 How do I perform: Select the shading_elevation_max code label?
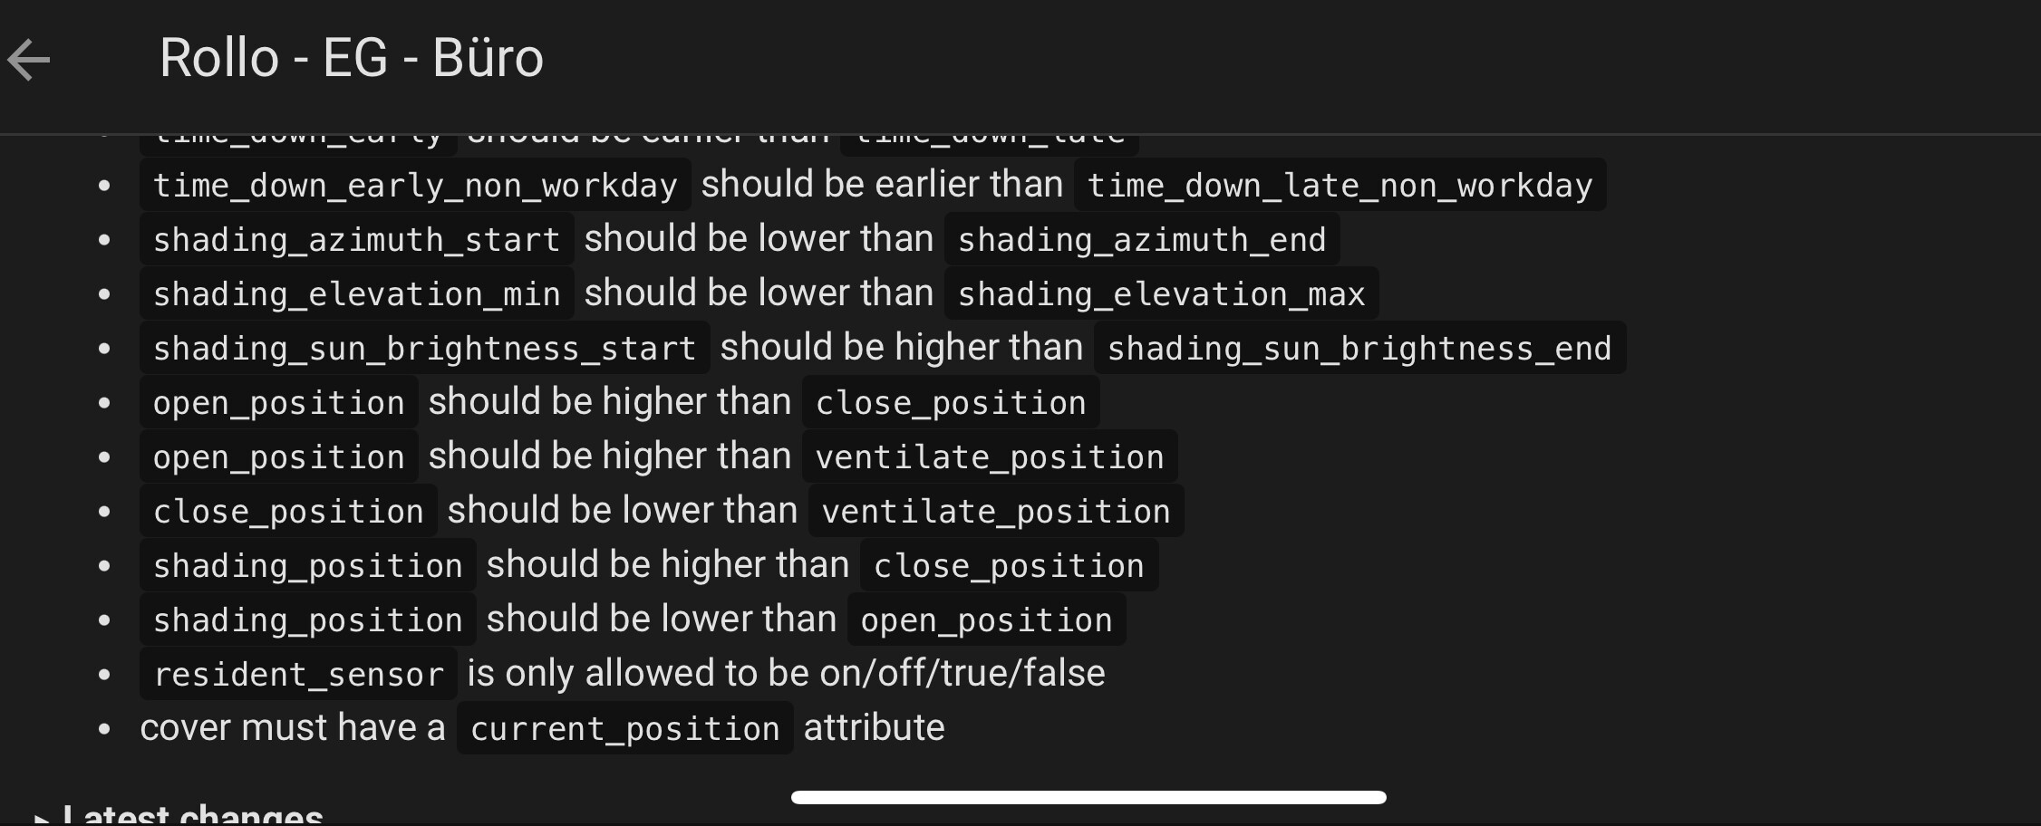1161,294
